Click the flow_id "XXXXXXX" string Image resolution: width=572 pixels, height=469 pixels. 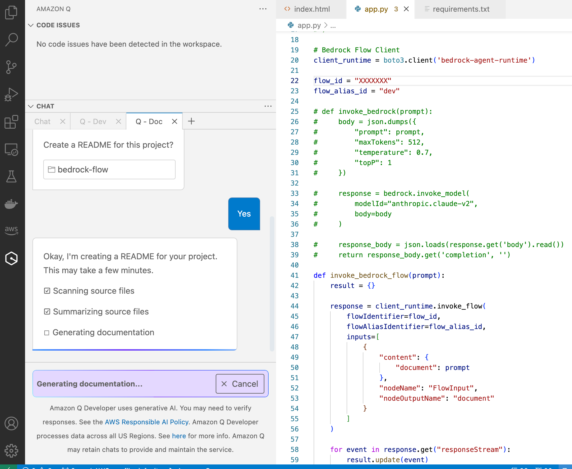373,81
